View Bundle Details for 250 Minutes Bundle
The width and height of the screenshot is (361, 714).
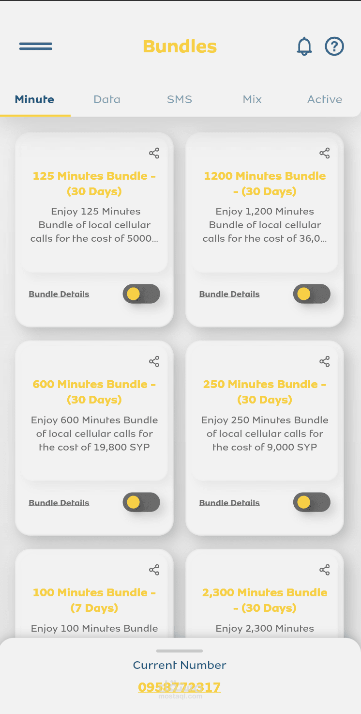pos(229,503)
